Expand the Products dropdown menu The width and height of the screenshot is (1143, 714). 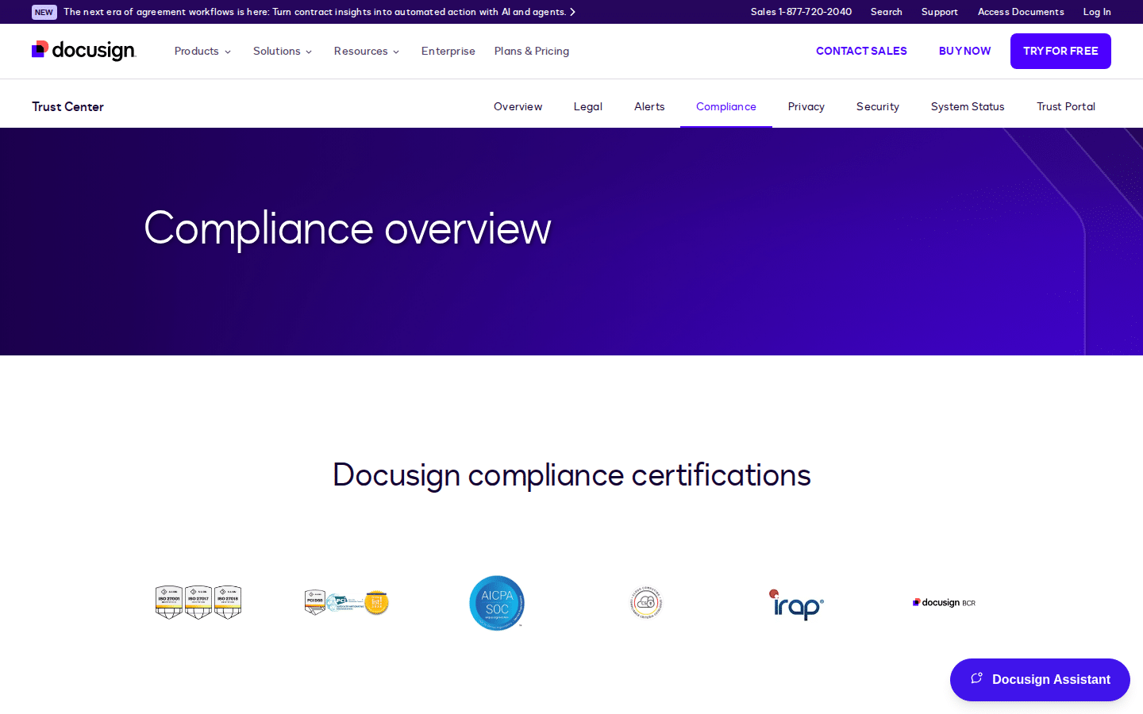point(202,51)
